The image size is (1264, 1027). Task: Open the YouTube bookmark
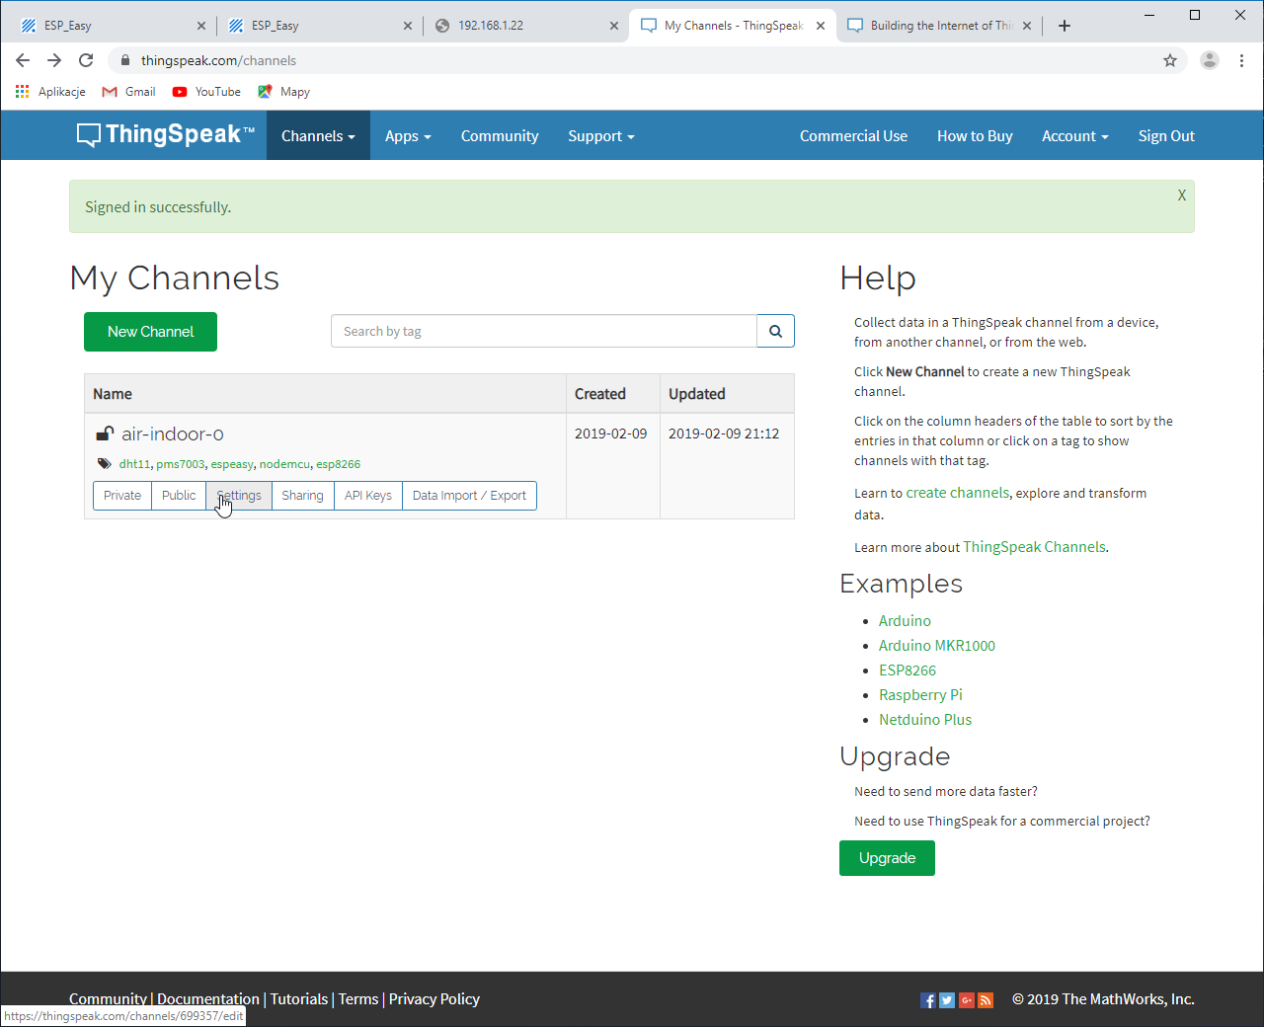tap(206, 92)
